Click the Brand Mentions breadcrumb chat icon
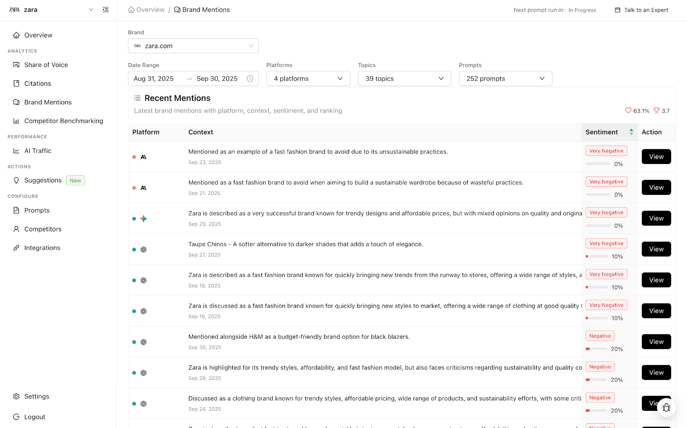 [177, 9]
